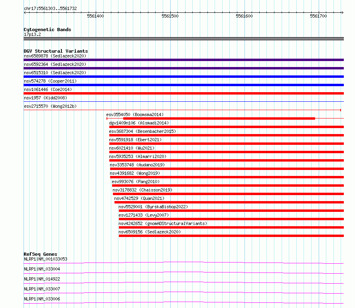Viewport: 355px width, 308px height.
Task: Select variant nsv6021410 (Wu2021)
Action: point(132,148)
